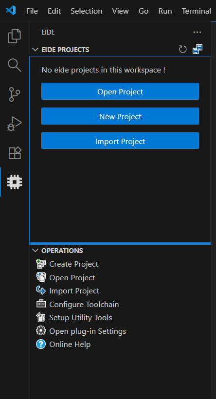Collapse the EIDE PROJECTS section
The image size is (216, 399).
(x=35, y=49)
